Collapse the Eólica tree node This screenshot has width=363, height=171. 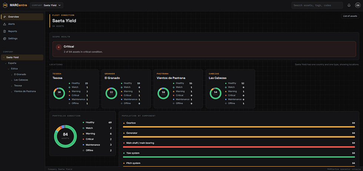tap(9, 69)
